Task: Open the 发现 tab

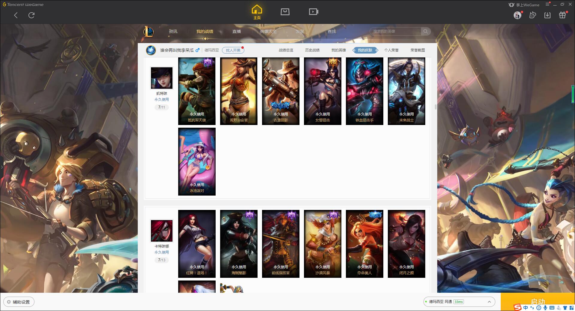Action: tap(300, 31)
